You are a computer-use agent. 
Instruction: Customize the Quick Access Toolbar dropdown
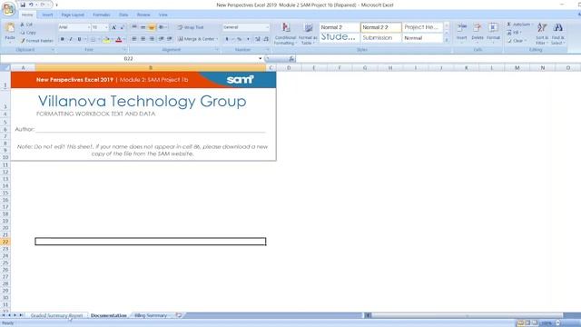pos(56,5)
